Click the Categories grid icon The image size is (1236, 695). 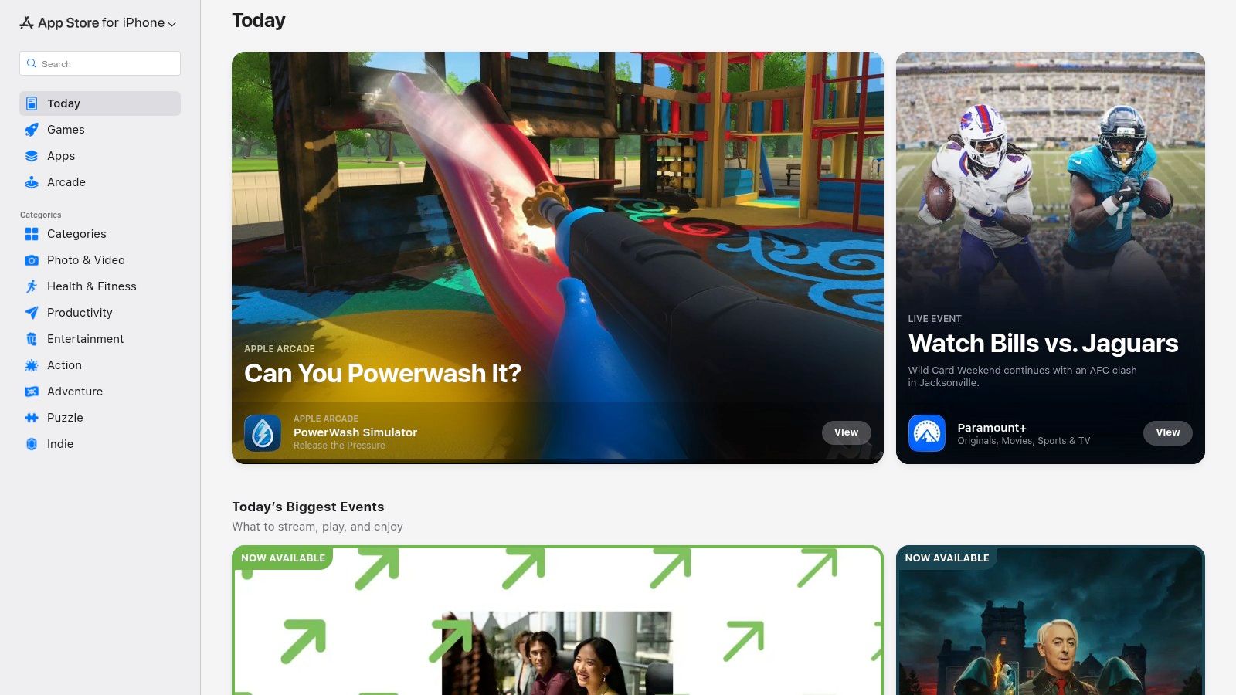point(32,234)
